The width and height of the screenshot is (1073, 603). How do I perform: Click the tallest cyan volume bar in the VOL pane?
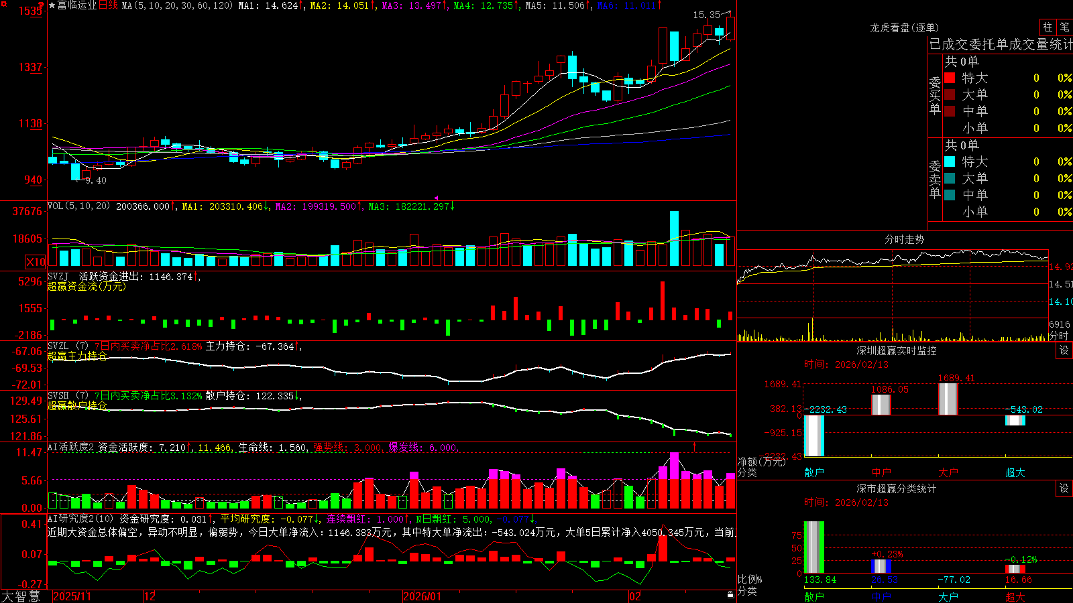click(x=674, y=239)
